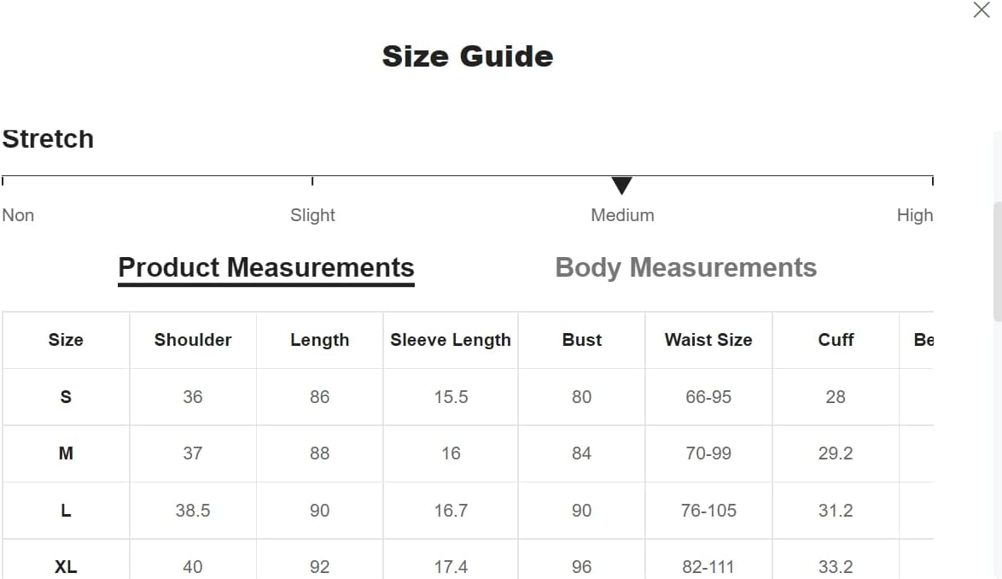
Task: Select the M size row label
Action: (x=66, y=453)
